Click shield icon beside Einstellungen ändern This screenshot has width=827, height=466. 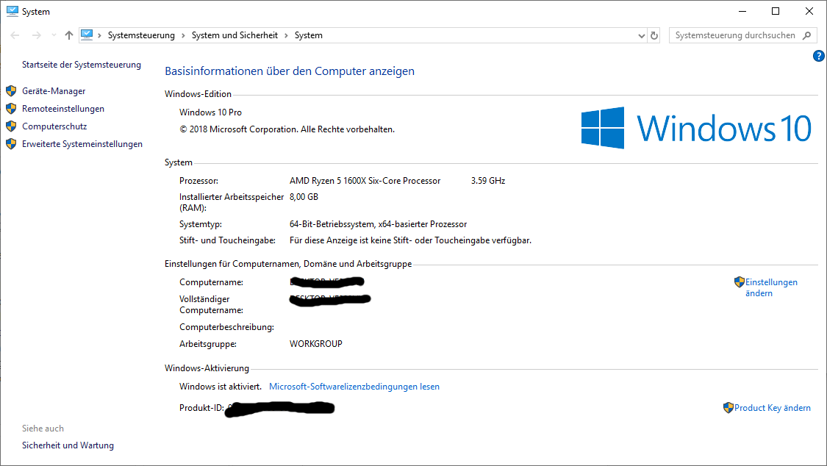click(x=740, y=282)
